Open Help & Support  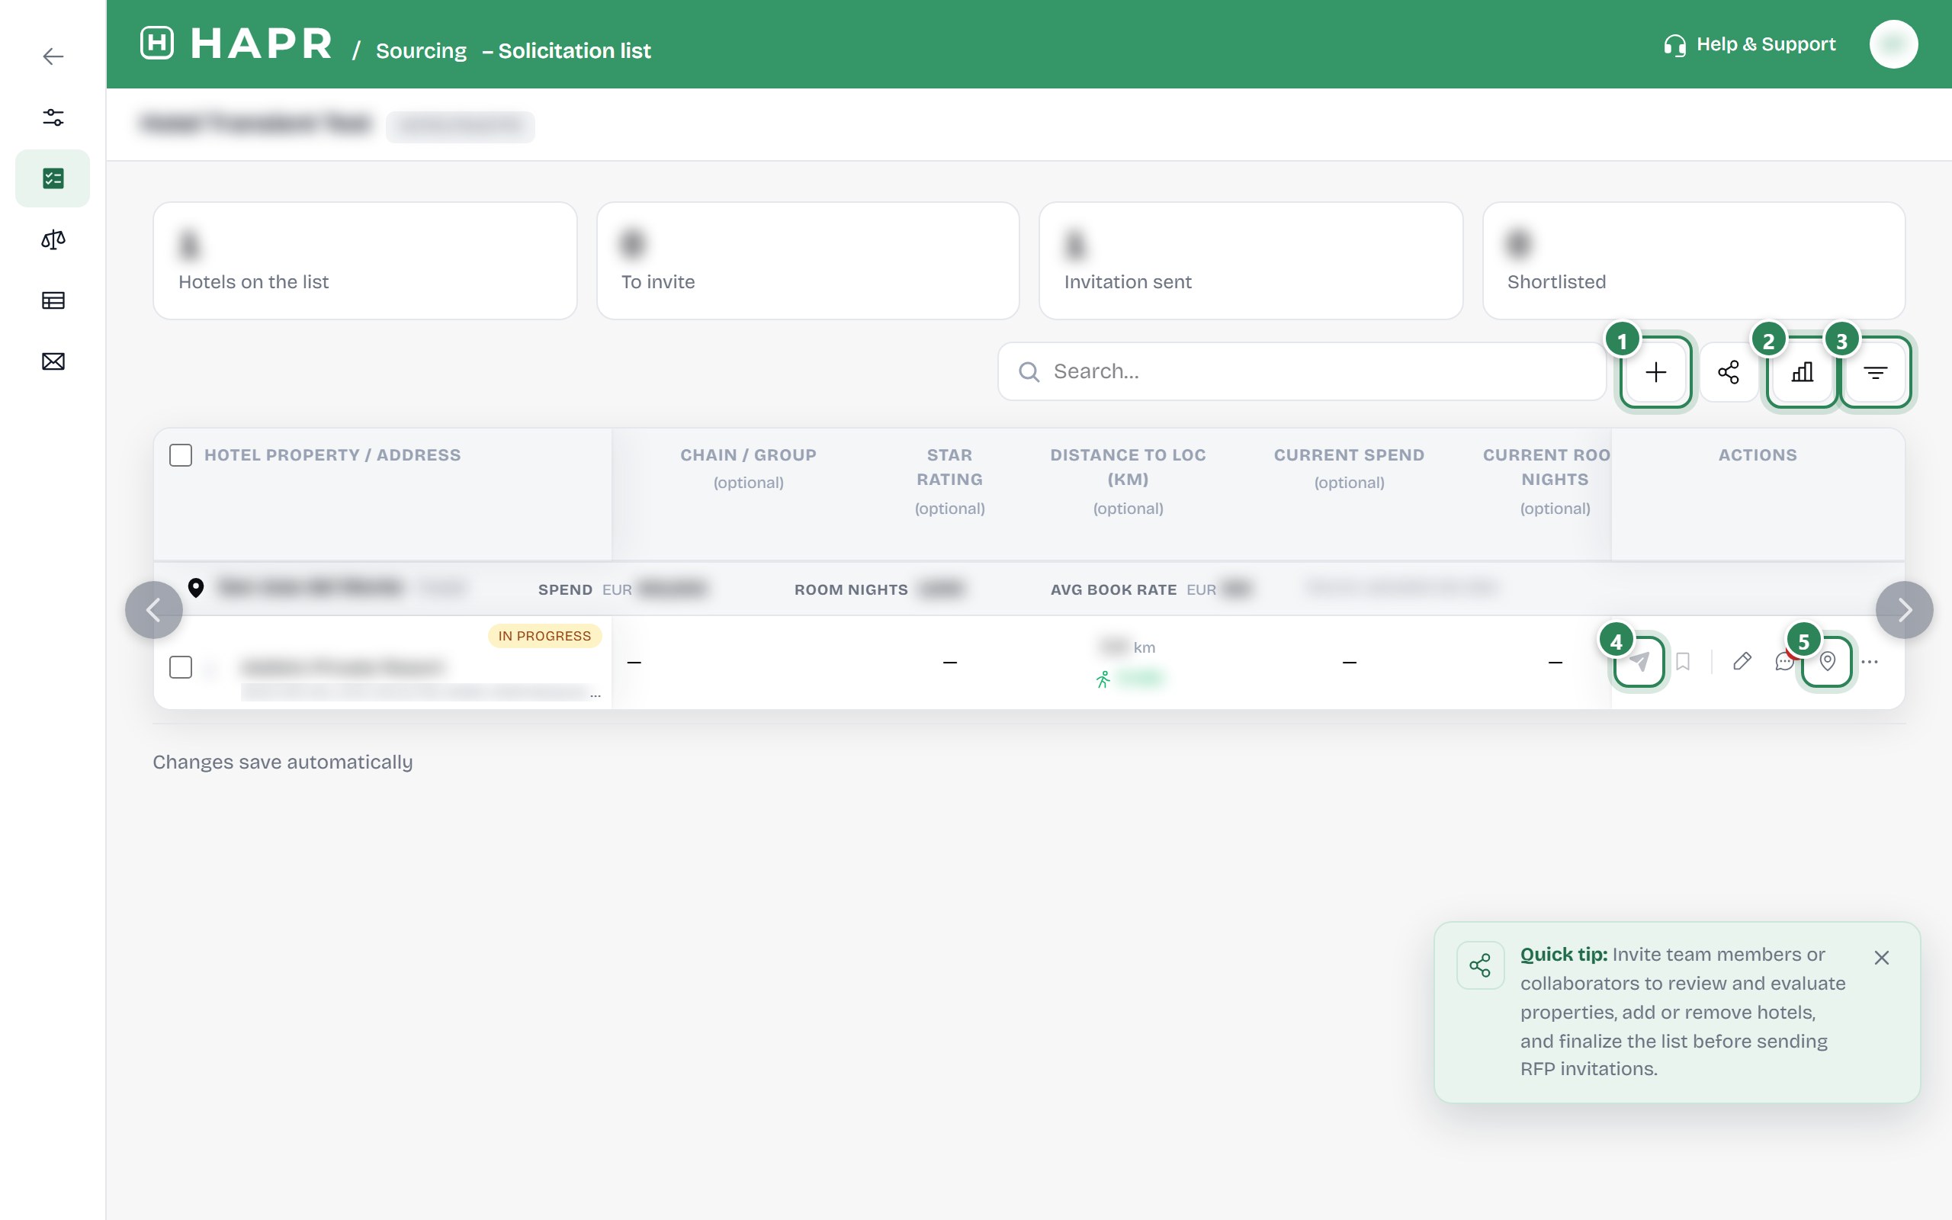pyautogui.click(x=1748, y=44)
